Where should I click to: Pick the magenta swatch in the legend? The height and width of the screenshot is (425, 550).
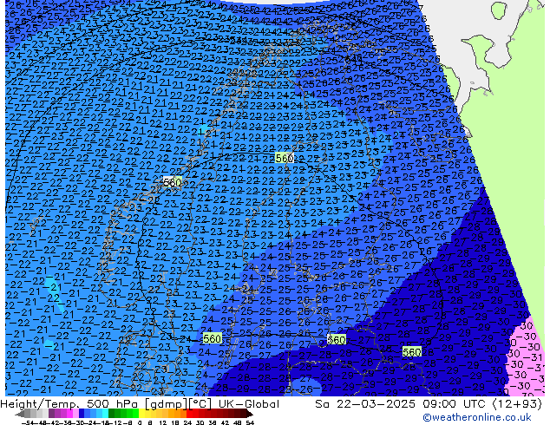pyautogui.click(x=69, y=414)
